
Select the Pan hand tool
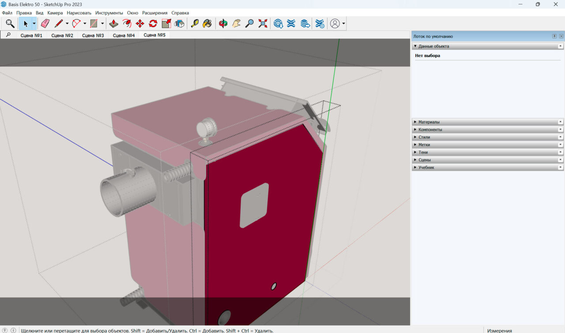237,24
